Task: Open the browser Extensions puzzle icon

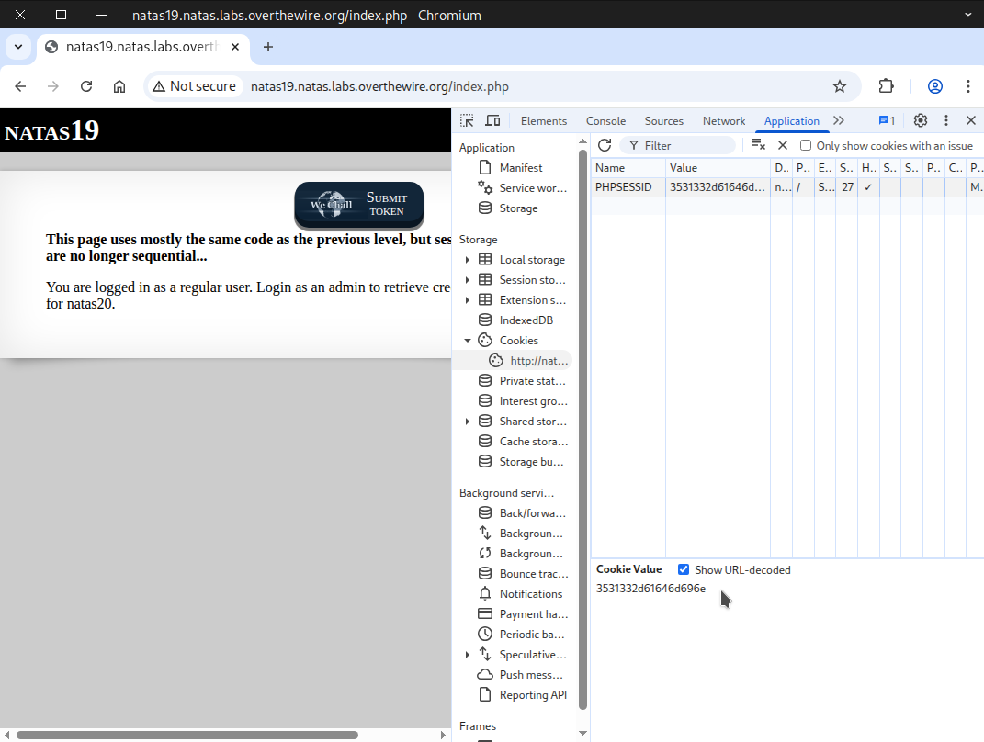Action: tap(886, 86)
